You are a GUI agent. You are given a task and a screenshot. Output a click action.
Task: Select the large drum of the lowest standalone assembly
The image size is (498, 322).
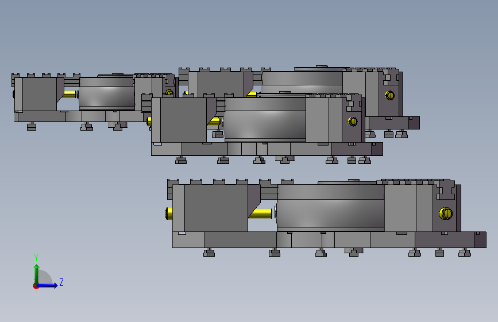click(330, 208)
